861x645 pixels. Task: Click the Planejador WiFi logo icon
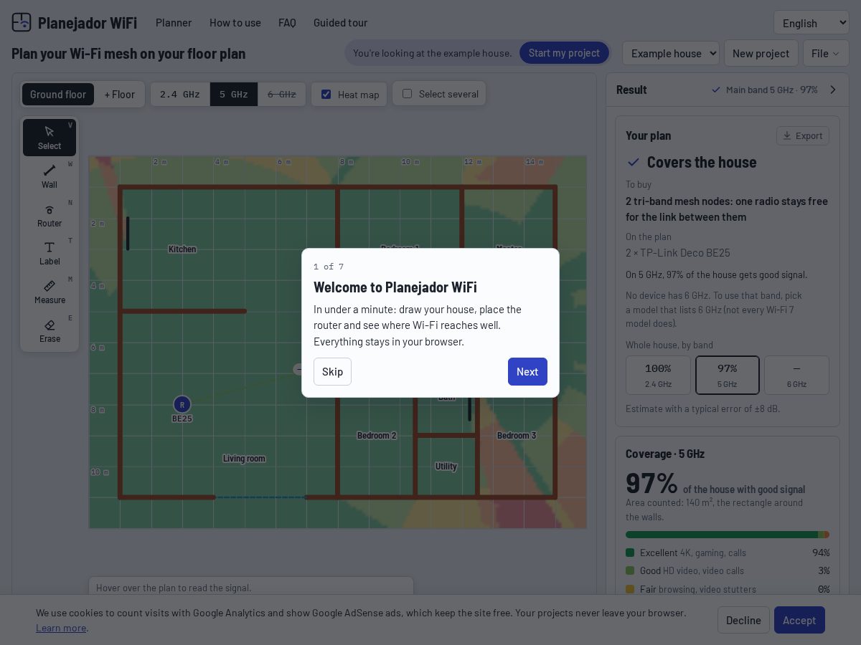tap(22, 22)
